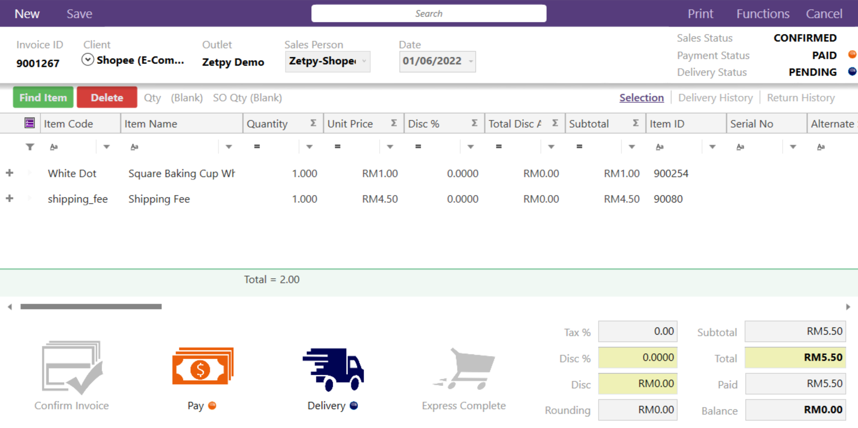Click the horizontal scrollbar thumb

point(91,306)
